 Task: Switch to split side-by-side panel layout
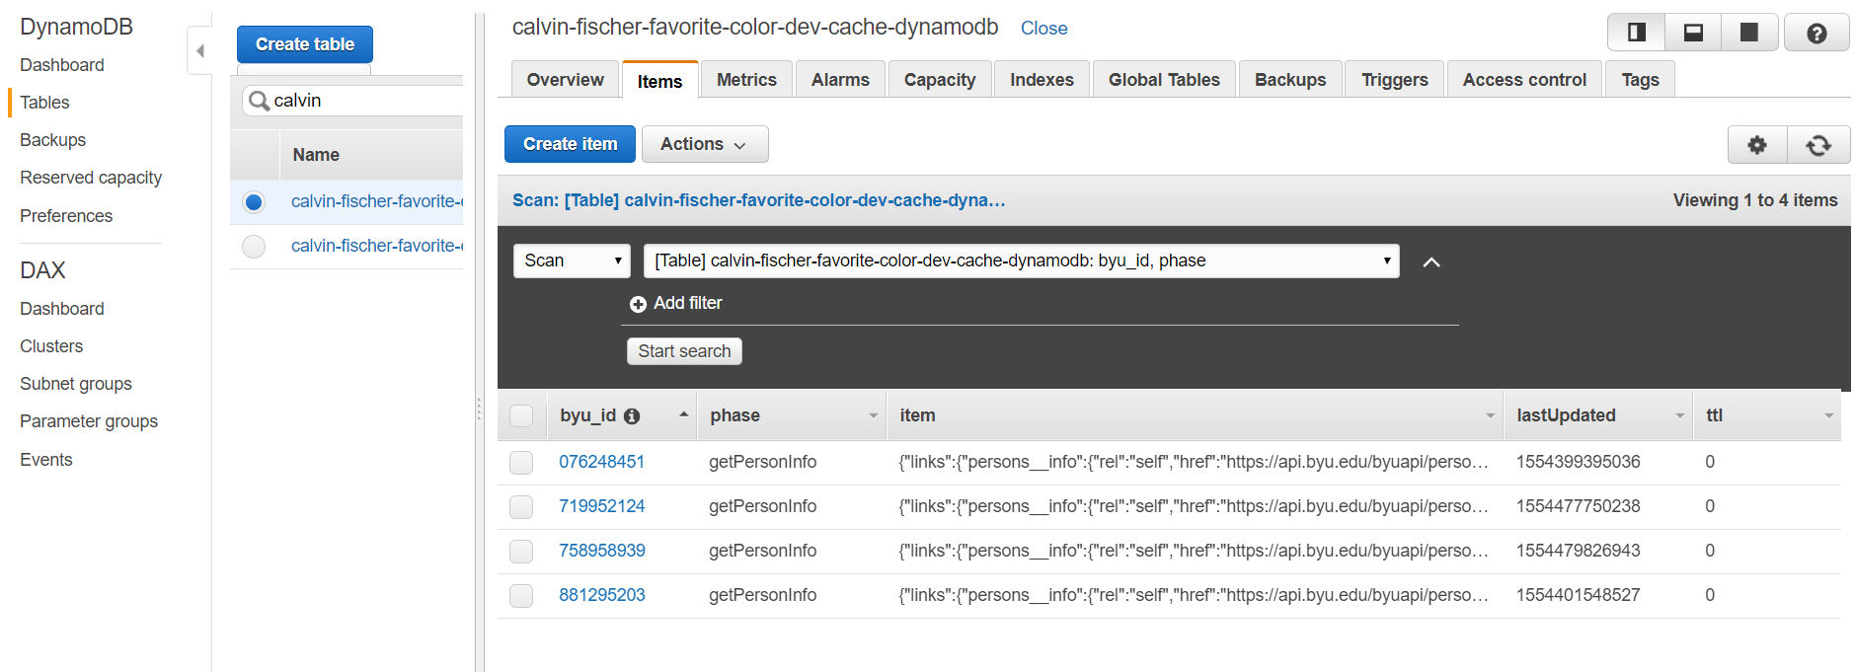[x=1636, y=33]
